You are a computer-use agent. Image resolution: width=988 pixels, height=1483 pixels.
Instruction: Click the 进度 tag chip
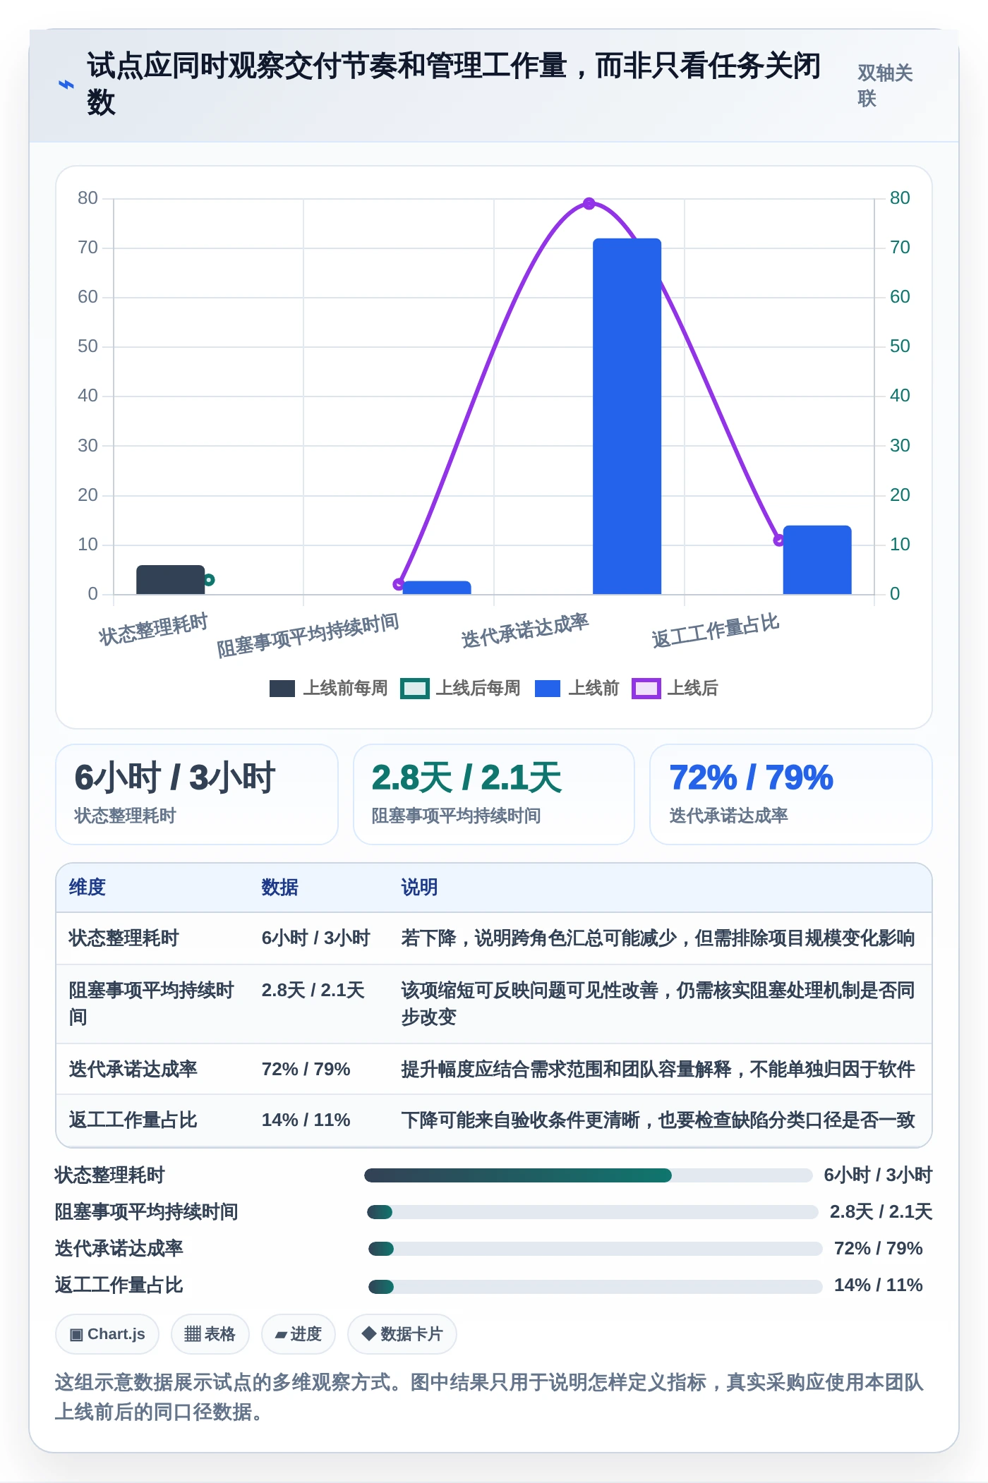tap(299, 1334)
